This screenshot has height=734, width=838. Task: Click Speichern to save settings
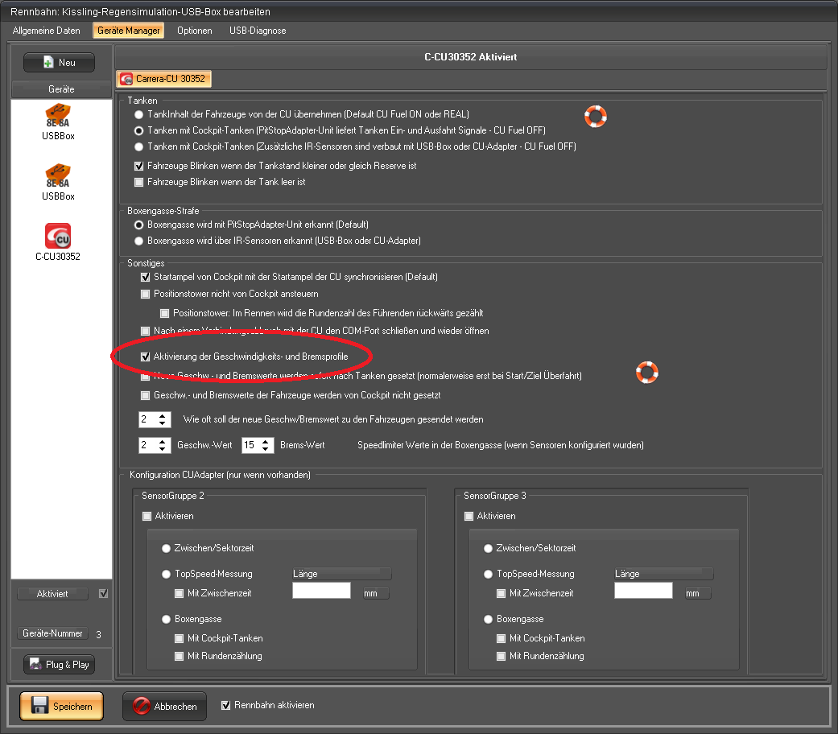click(61, 706)
